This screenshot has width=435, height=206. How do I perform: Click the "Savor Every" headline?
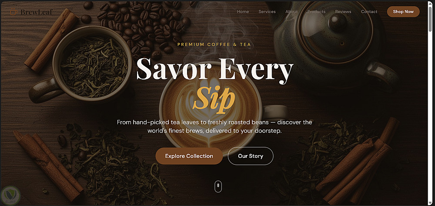[x=215, y=70]
